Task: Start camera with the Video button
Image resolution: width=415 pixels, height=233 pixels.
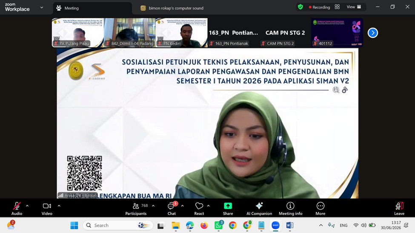Action: (47, 208)
